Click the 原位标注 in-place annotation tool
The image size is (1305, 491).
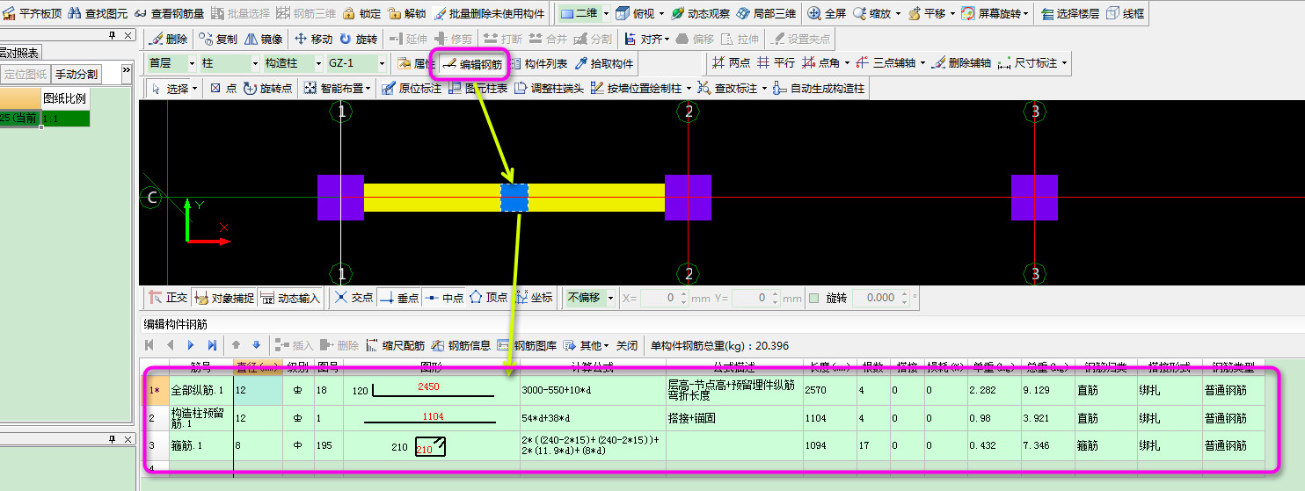(412, 88)
